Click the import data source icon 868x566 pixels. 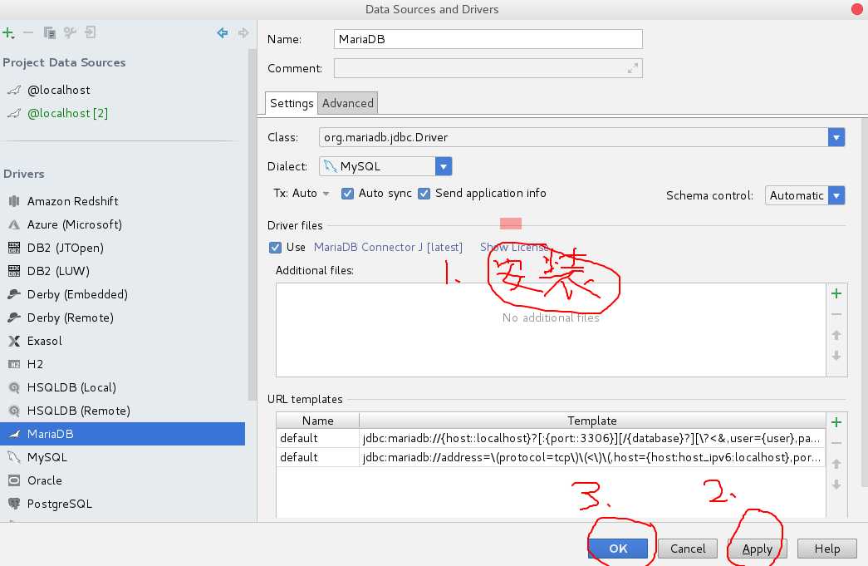click(91, 32)
